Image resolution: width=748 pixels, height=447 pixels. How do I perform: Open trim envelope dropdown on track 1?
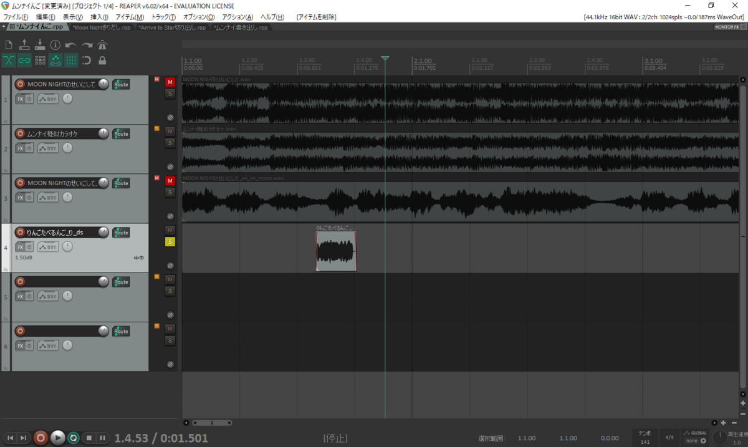pyautogui.click(x=48, y=99)
